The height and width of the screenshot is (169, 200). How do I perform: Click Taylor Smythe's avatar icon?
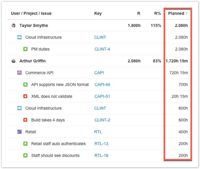(x=14, y=25)
